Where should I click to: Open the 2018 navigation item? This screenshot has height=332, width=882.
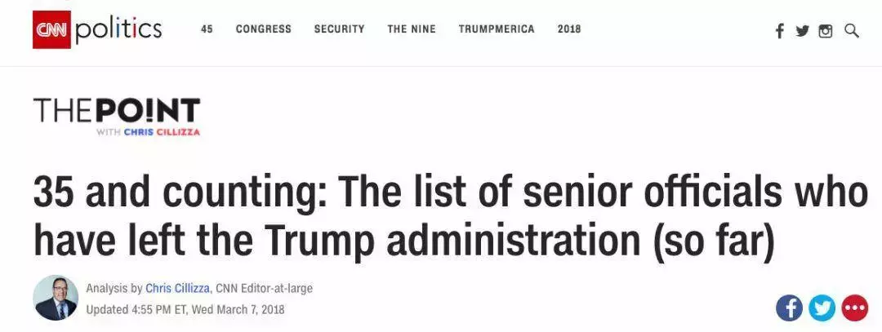[569, 29]
